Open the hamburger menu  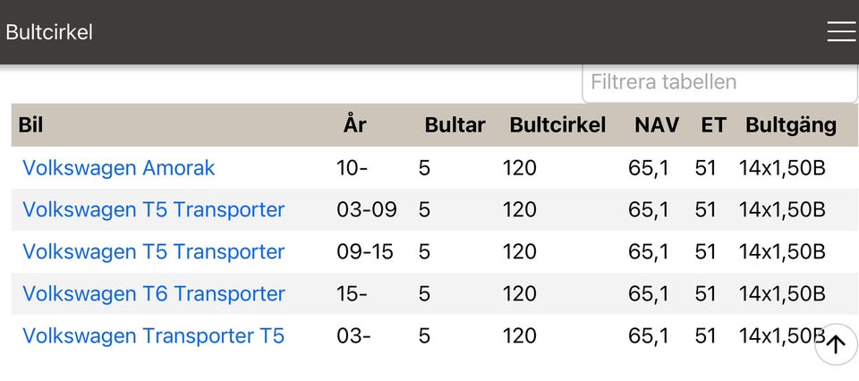[841, 32]
